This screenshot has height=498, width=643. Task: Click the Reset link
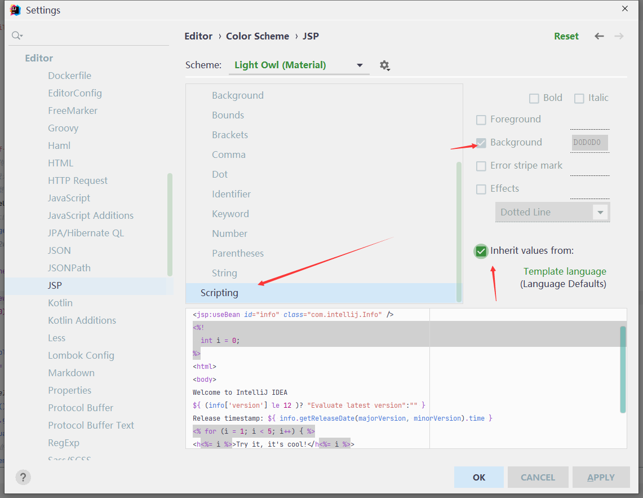click(566, 36)
